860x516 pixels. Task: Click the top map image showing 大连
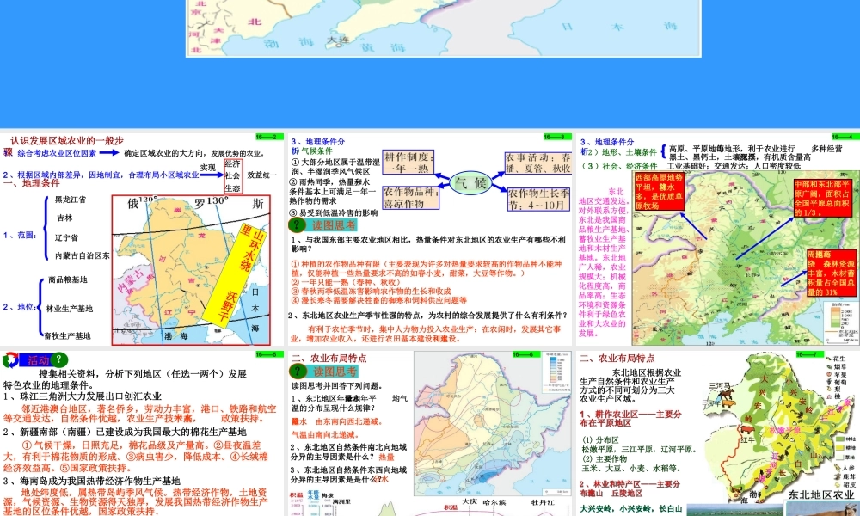pos(444,28)
